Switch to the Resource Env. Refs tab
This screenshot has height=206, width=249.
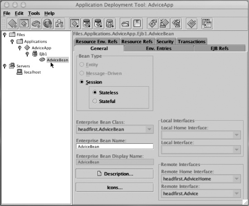tap(97, 41)
